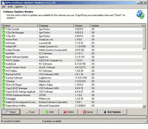Screen dimensions: 148x129
Task: Click the '0 updates available' status text
Action: (52, 121)
